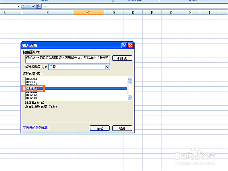Confirm entry with the checkmark formula bar icon
The image size is (228, 171).
33,6
